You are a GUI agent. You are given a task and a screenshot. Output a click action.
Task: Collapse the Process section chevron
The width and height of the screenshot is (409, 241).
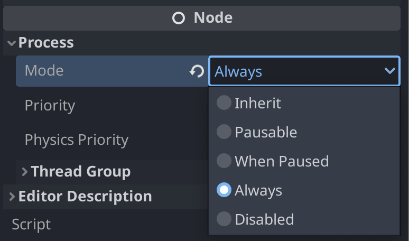(x=12, y=43)
